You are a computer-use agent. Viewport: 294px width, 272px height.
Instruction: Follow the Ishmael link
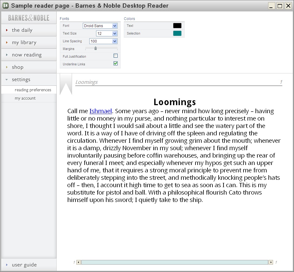pos(101,111)
